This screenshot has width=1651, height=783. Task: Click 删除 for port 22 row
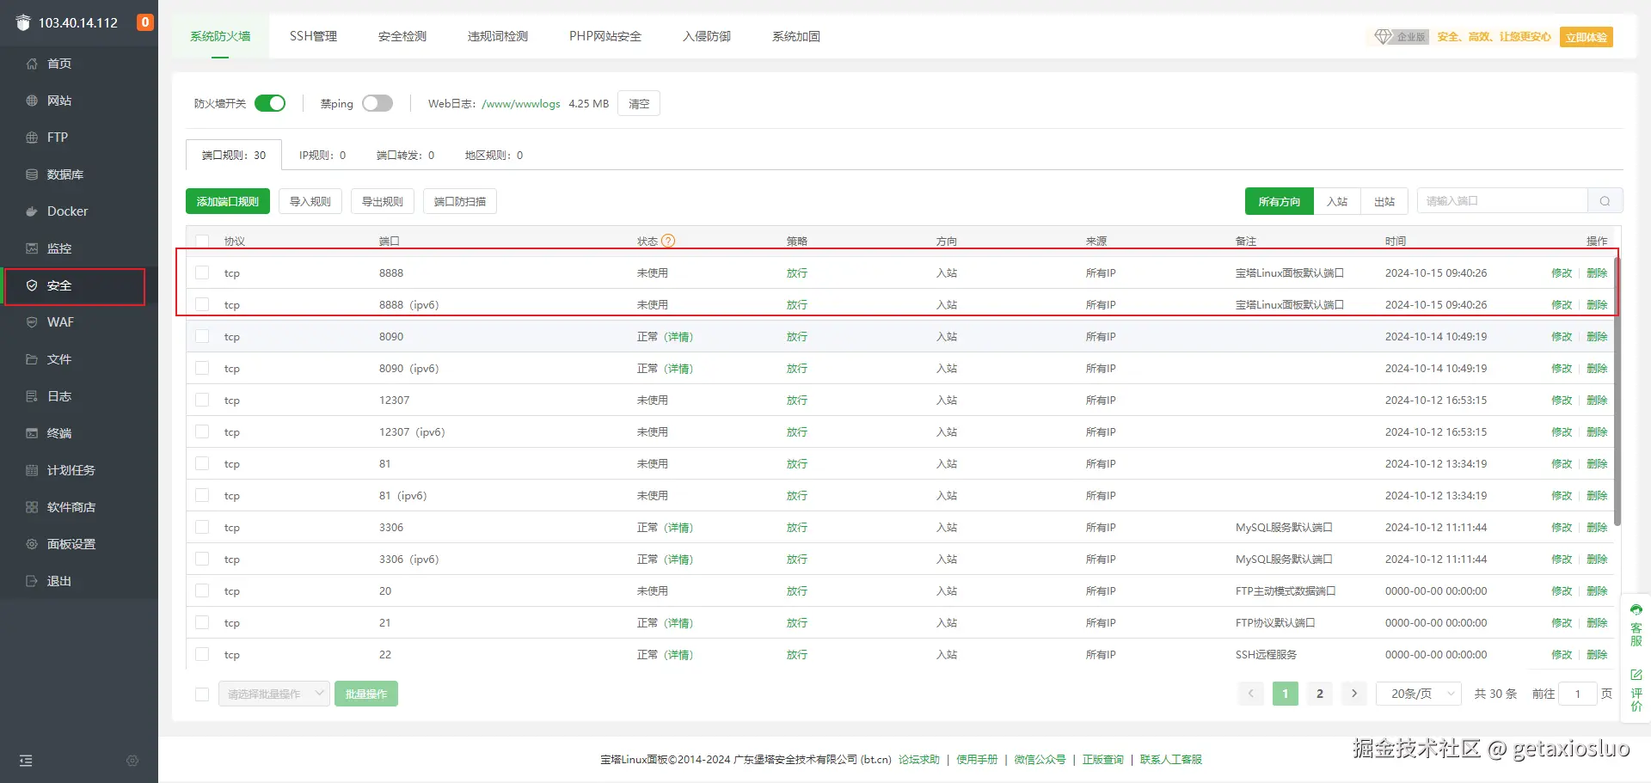[1597, 655]
